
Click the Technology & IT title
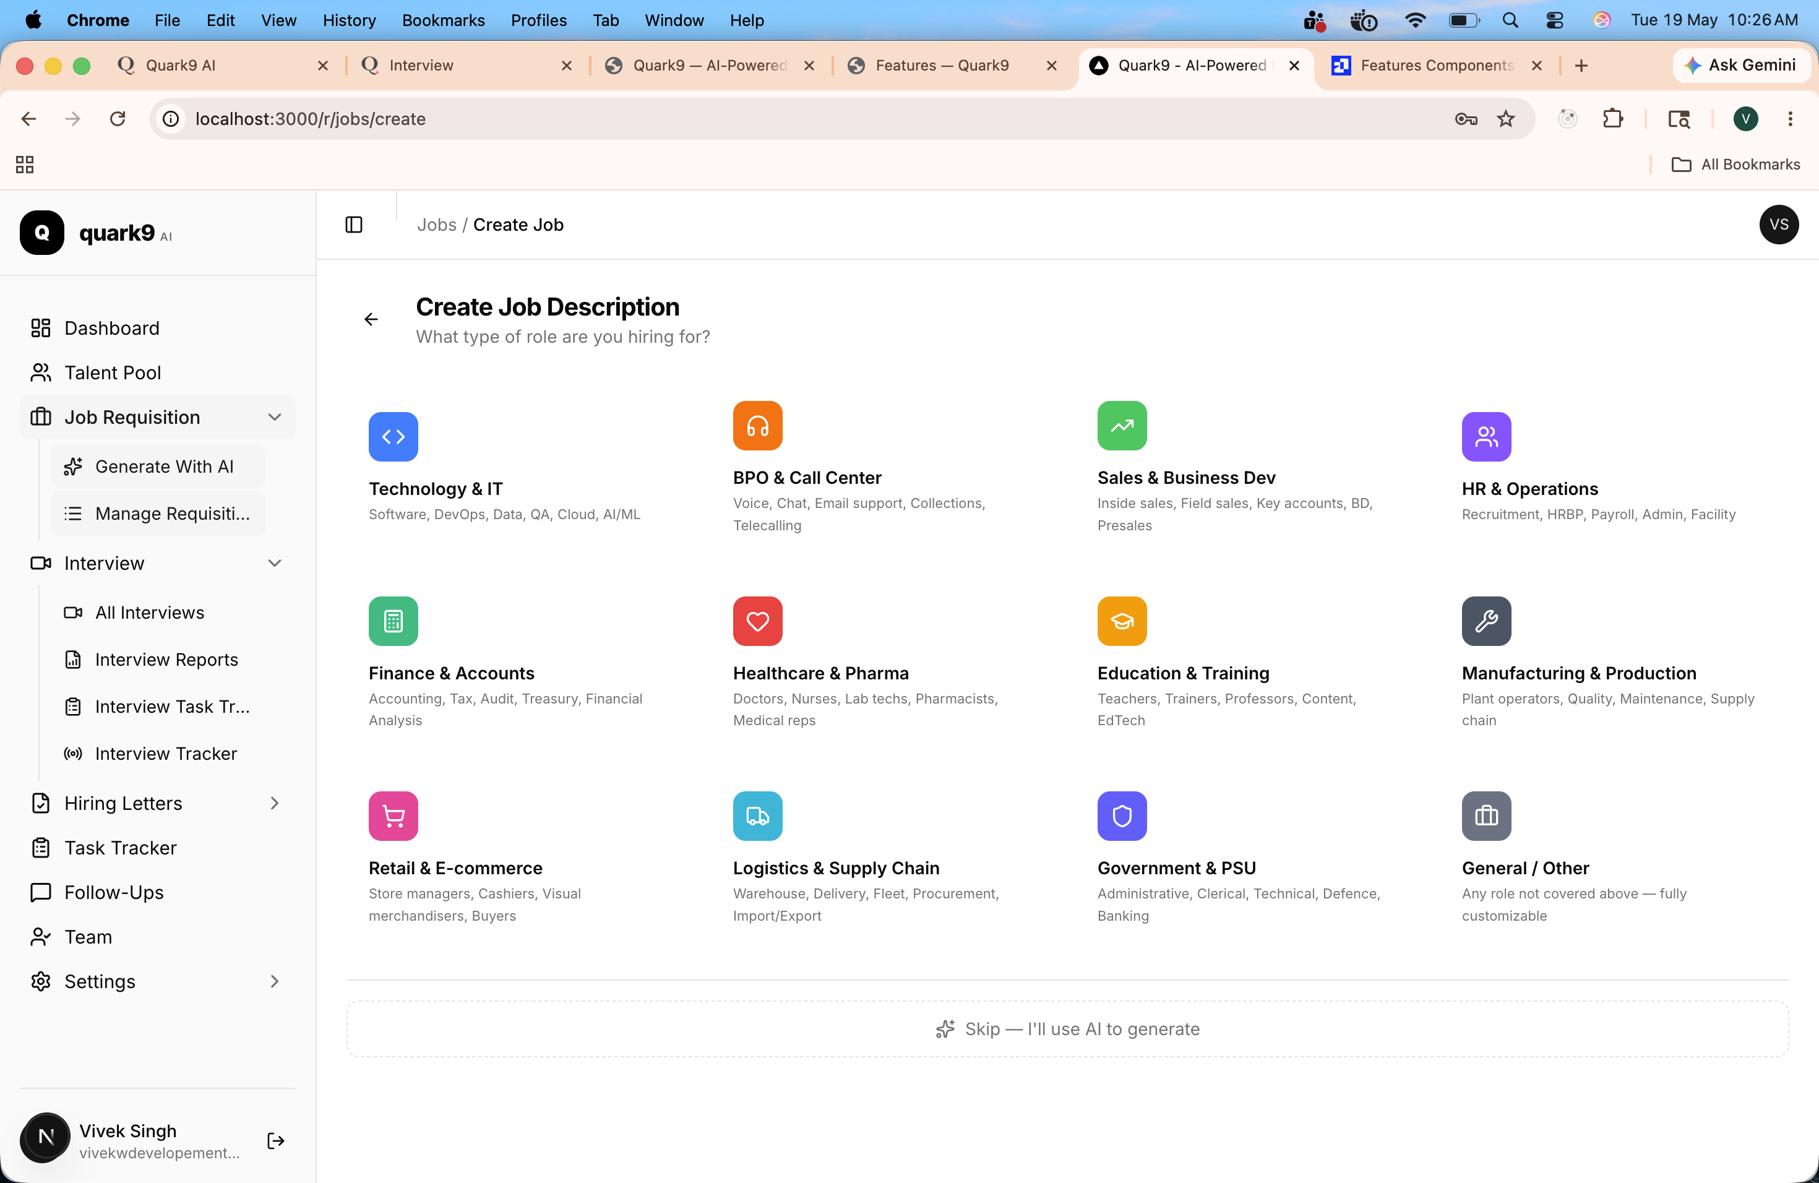pyautogui.click(x=436, y=489)
